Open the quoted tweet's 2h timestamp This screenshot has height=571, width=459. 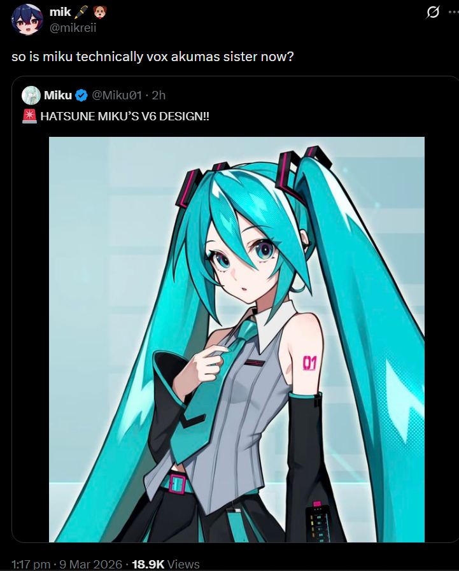[x=159, y=95]
